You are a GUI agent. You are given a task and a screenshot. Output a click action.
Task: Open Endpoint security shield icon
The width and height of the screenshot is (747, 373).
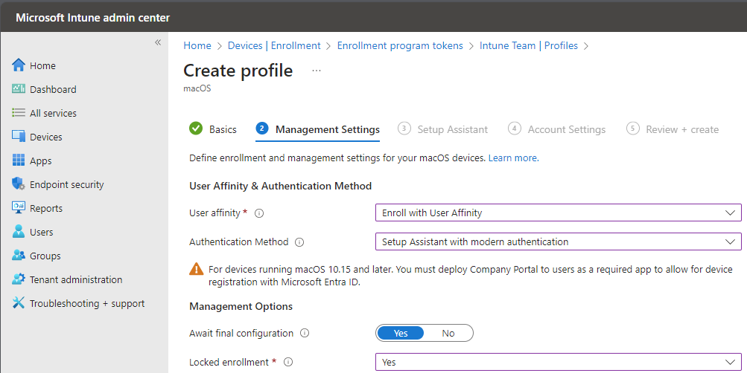point(19,184)
